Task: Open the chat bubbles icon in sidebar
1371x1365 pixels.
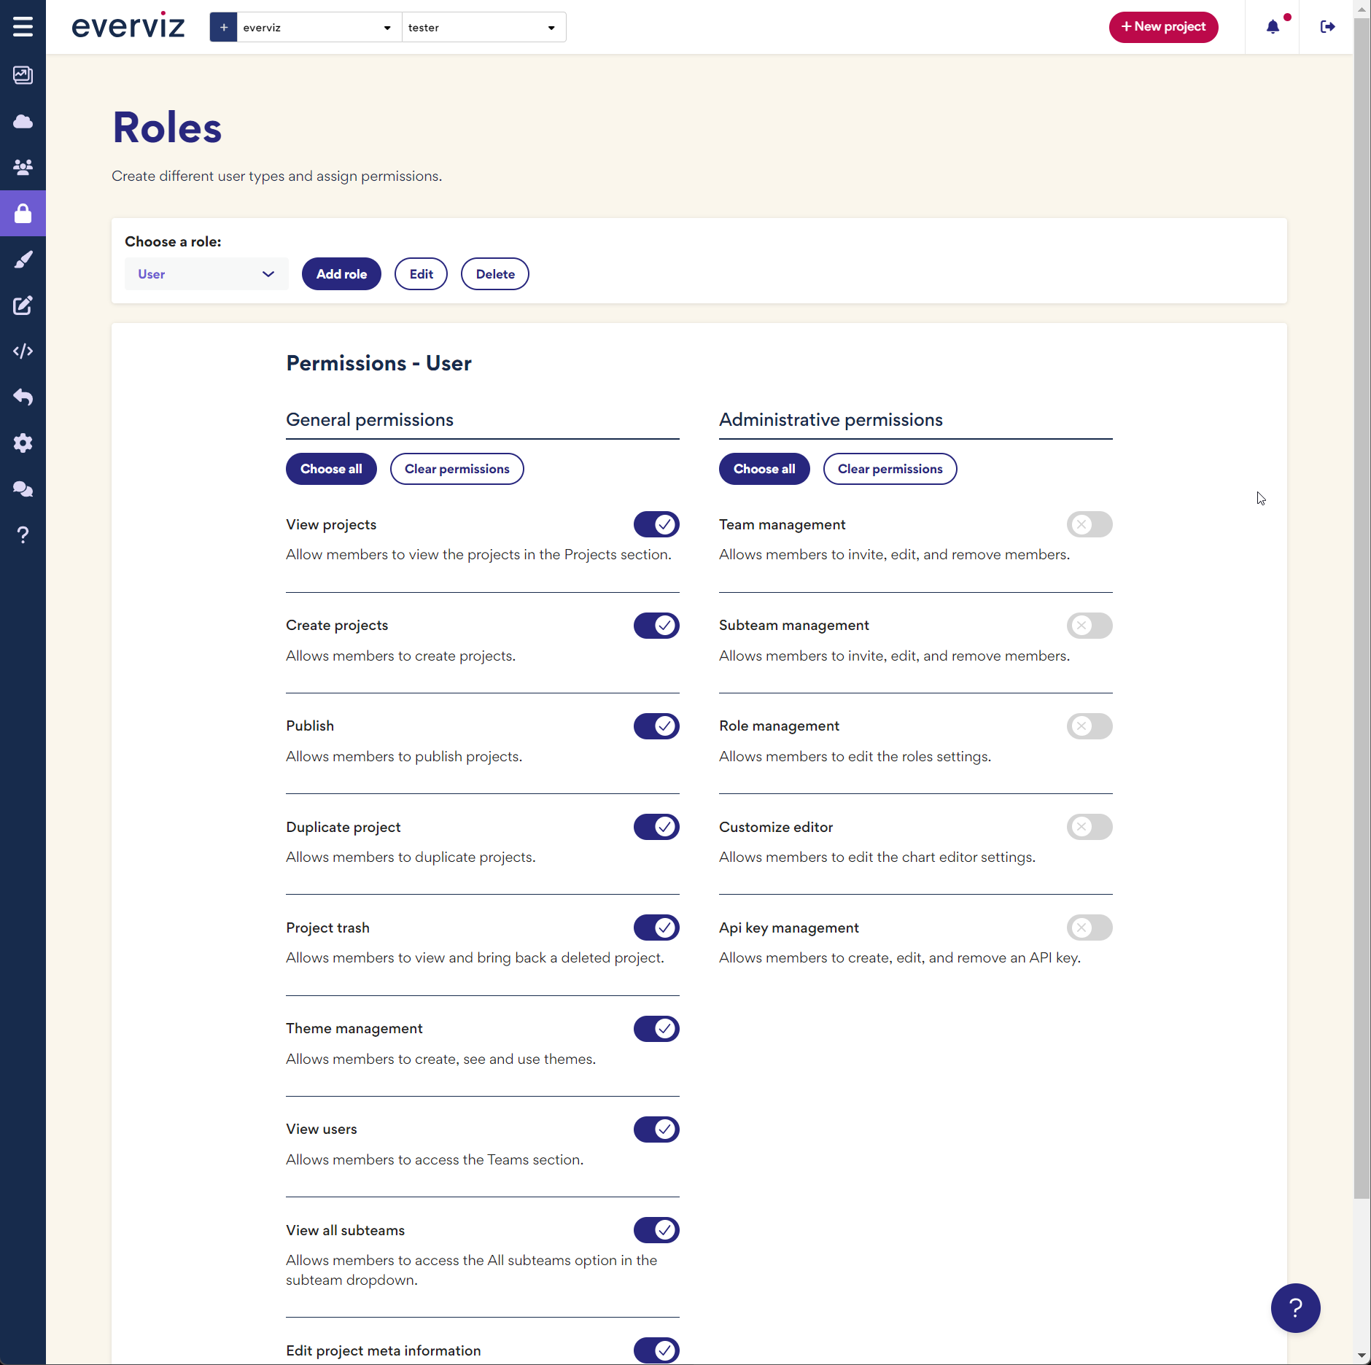Action: click(x=23, y=489)
